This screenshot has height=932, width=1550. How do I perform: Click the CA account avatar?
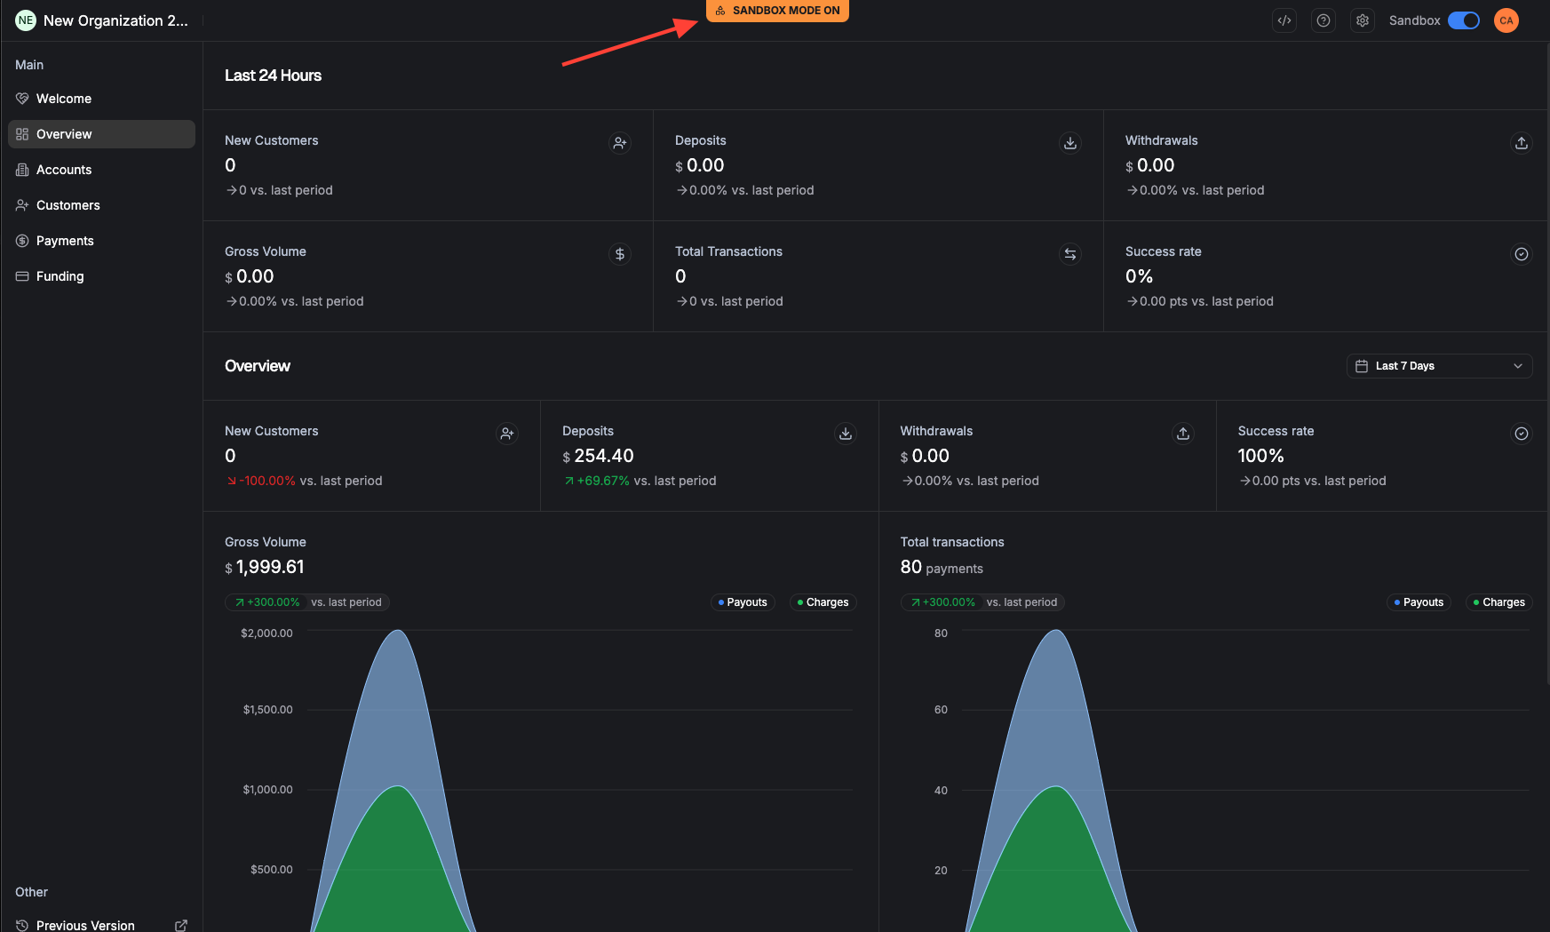point(1506,20)
